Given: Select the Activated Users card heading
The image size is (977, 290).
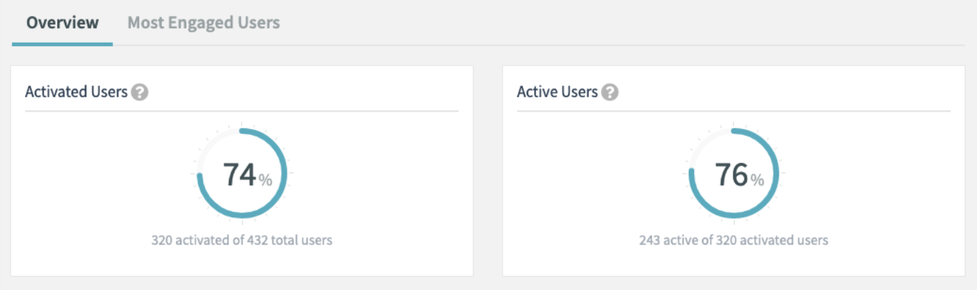Looking at the screenshot, I should [x=76, y=92].
